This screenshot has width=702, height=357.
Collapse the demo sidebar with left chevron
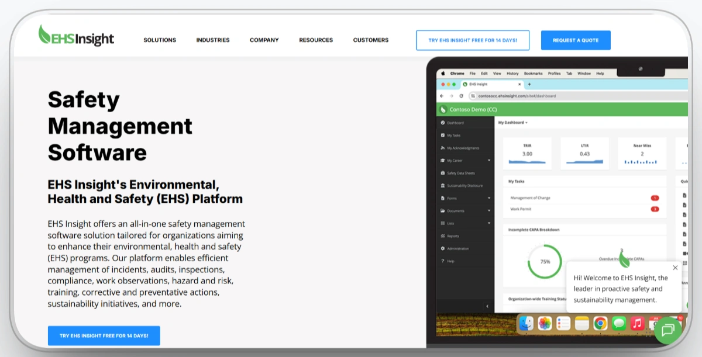click(x=488, y=306)
